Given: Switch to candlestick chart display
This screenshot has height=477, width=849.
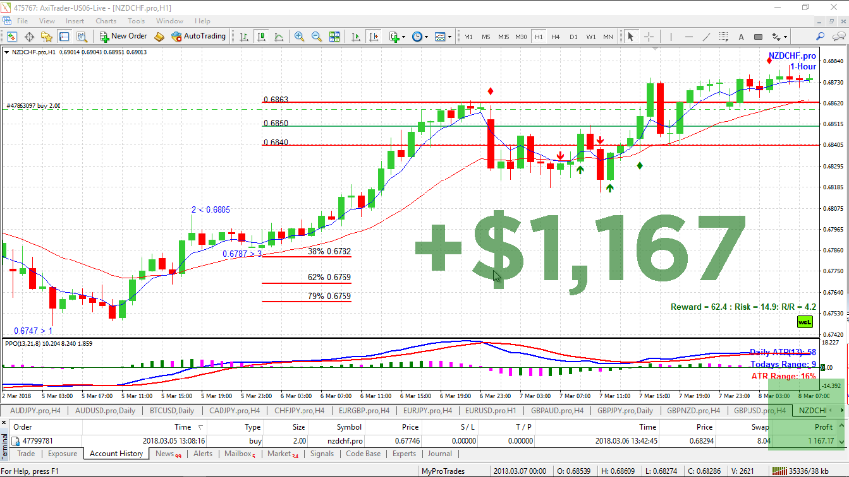Looking at the screenshot, I should pos(261,37).
